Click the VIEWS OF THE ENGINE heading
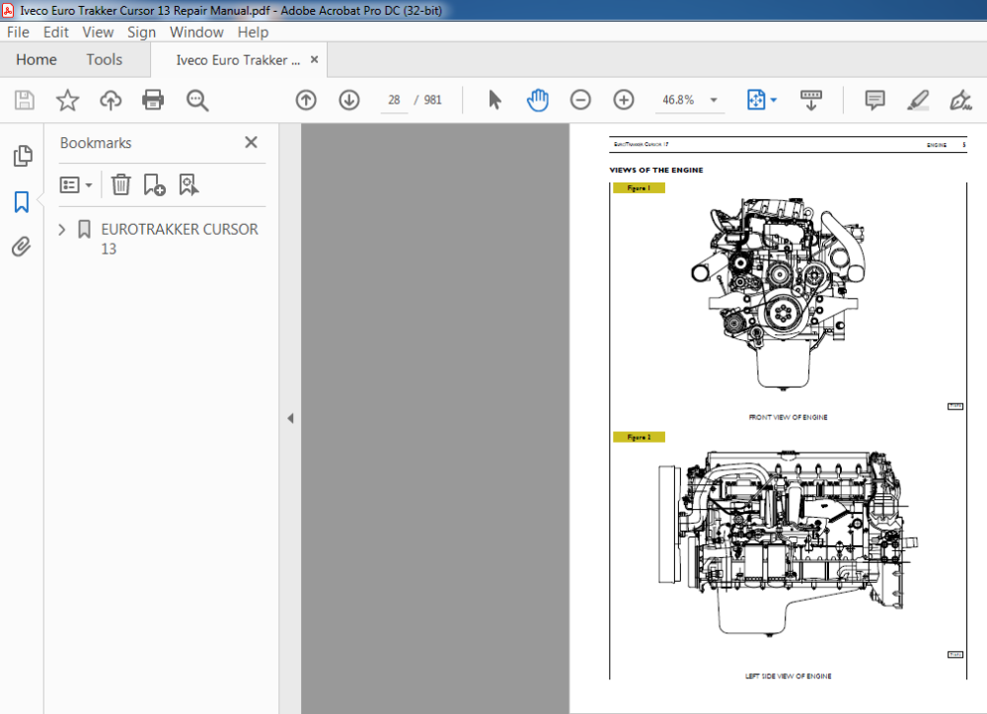The image size is (987, 714). click(x=656, y=170)
